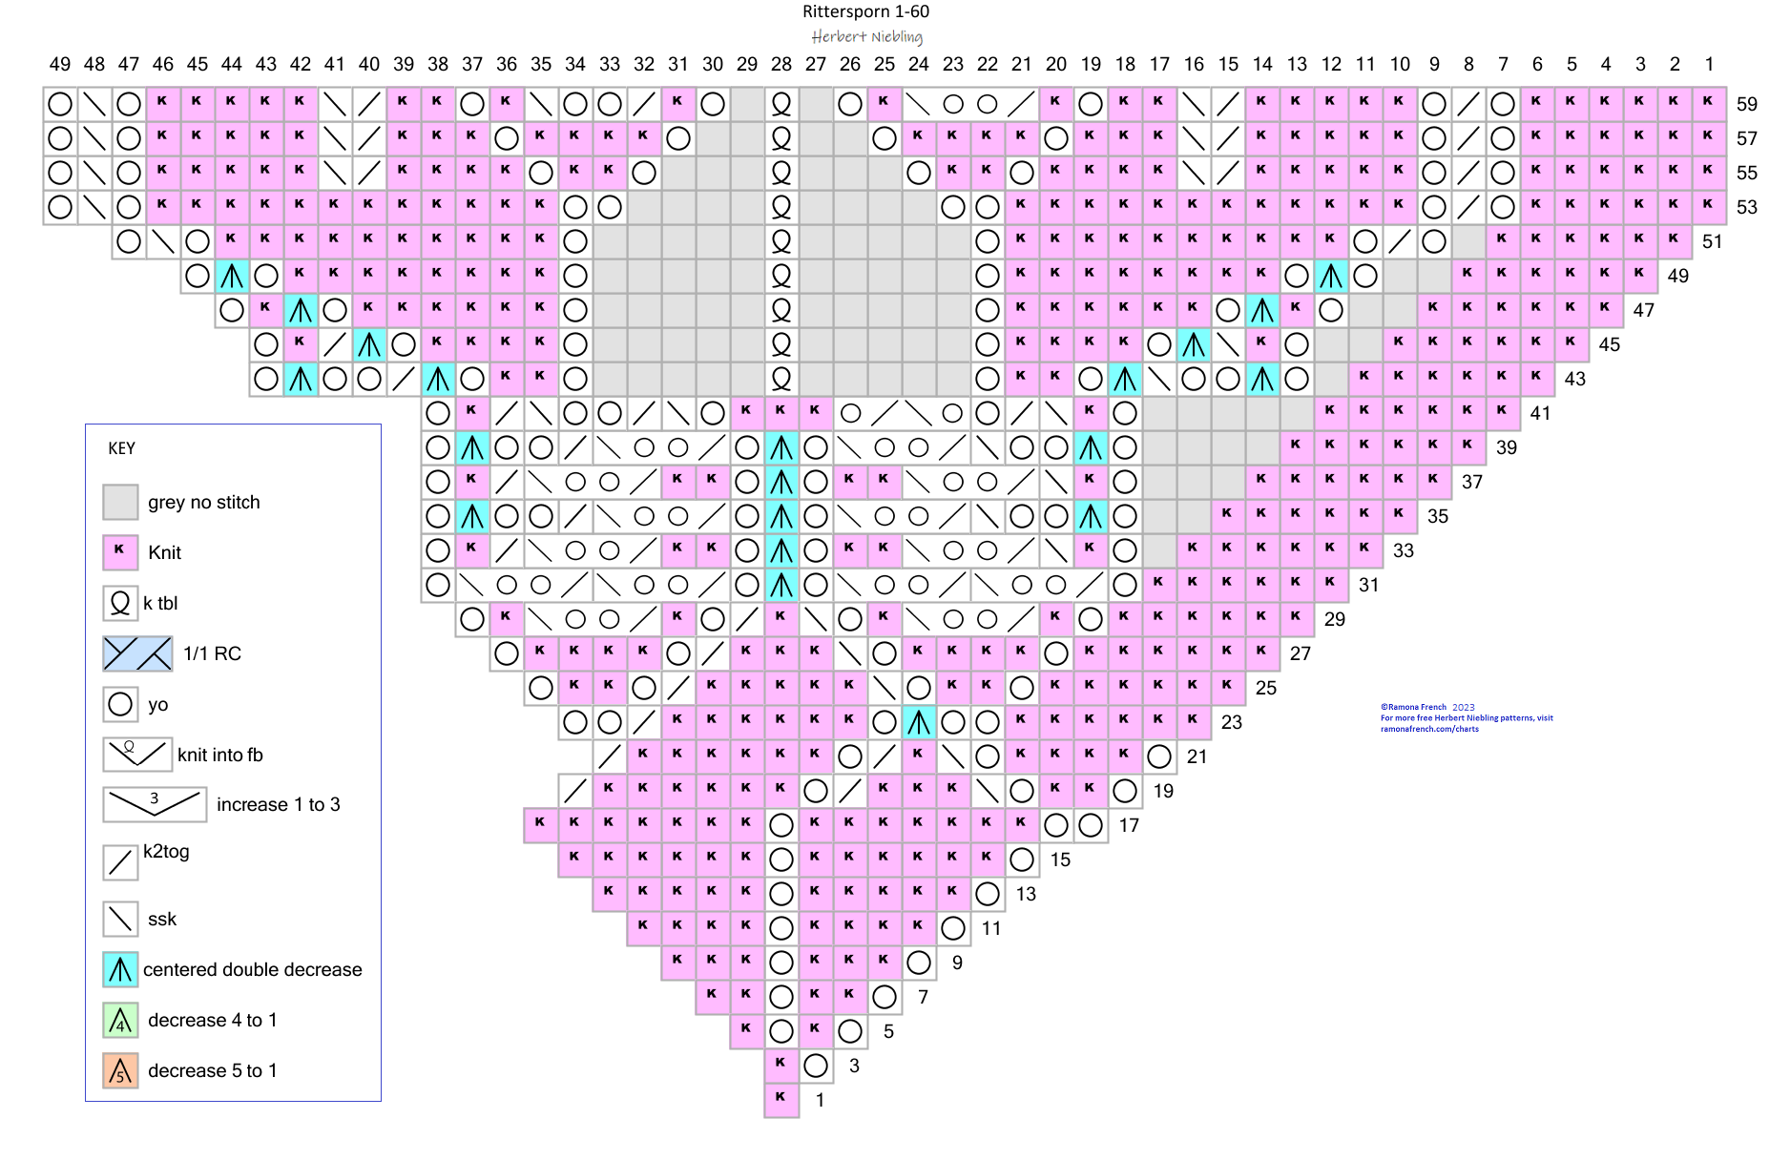This screenshot has height=1160, width=1769.
Task: Select column number 49 in the header
Action: 59,64
